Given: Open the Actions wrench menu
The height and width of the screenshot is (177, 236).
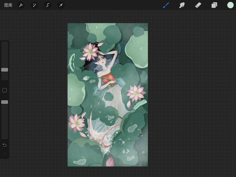Looking at the screenshot, I should click(x=21, y=5).
